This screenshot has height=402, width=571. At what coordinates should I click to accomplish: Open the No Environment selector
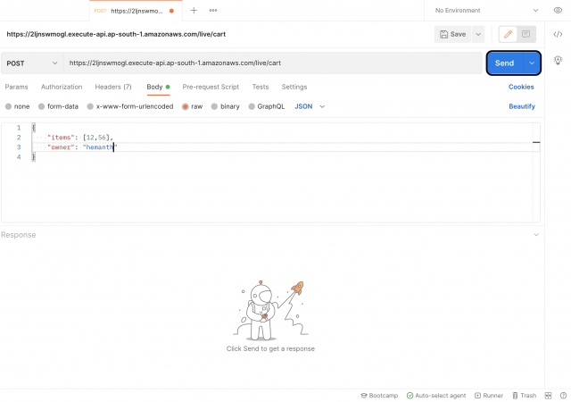pos(486,11)
